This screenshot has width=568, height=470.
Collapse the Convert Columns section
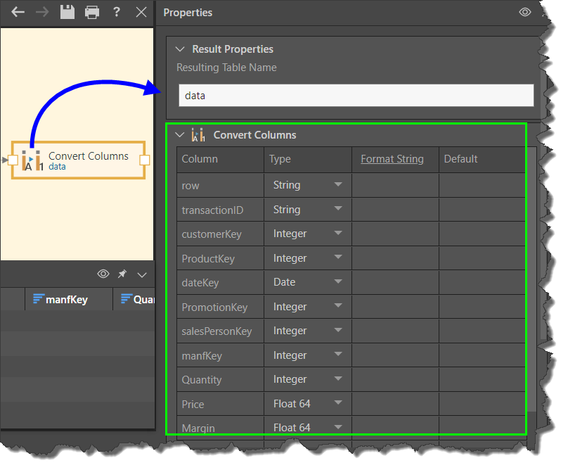[180, 135]
